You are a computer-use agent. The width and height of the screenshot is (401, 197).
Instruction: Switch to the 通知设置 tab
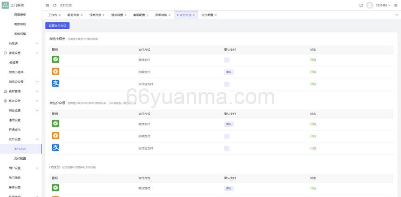[x=117, y=15]
